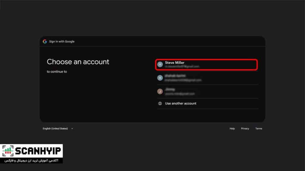Click Steve Miller's round avatar icon

tap(160, 64)
